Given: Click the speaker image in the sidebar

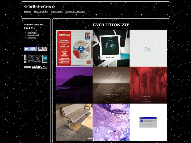Looking at the screenshot, I should pos(34,59).
